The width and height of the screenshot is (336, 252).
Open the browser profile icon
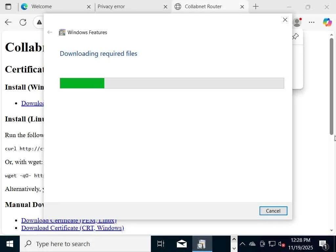click(297, 22)
